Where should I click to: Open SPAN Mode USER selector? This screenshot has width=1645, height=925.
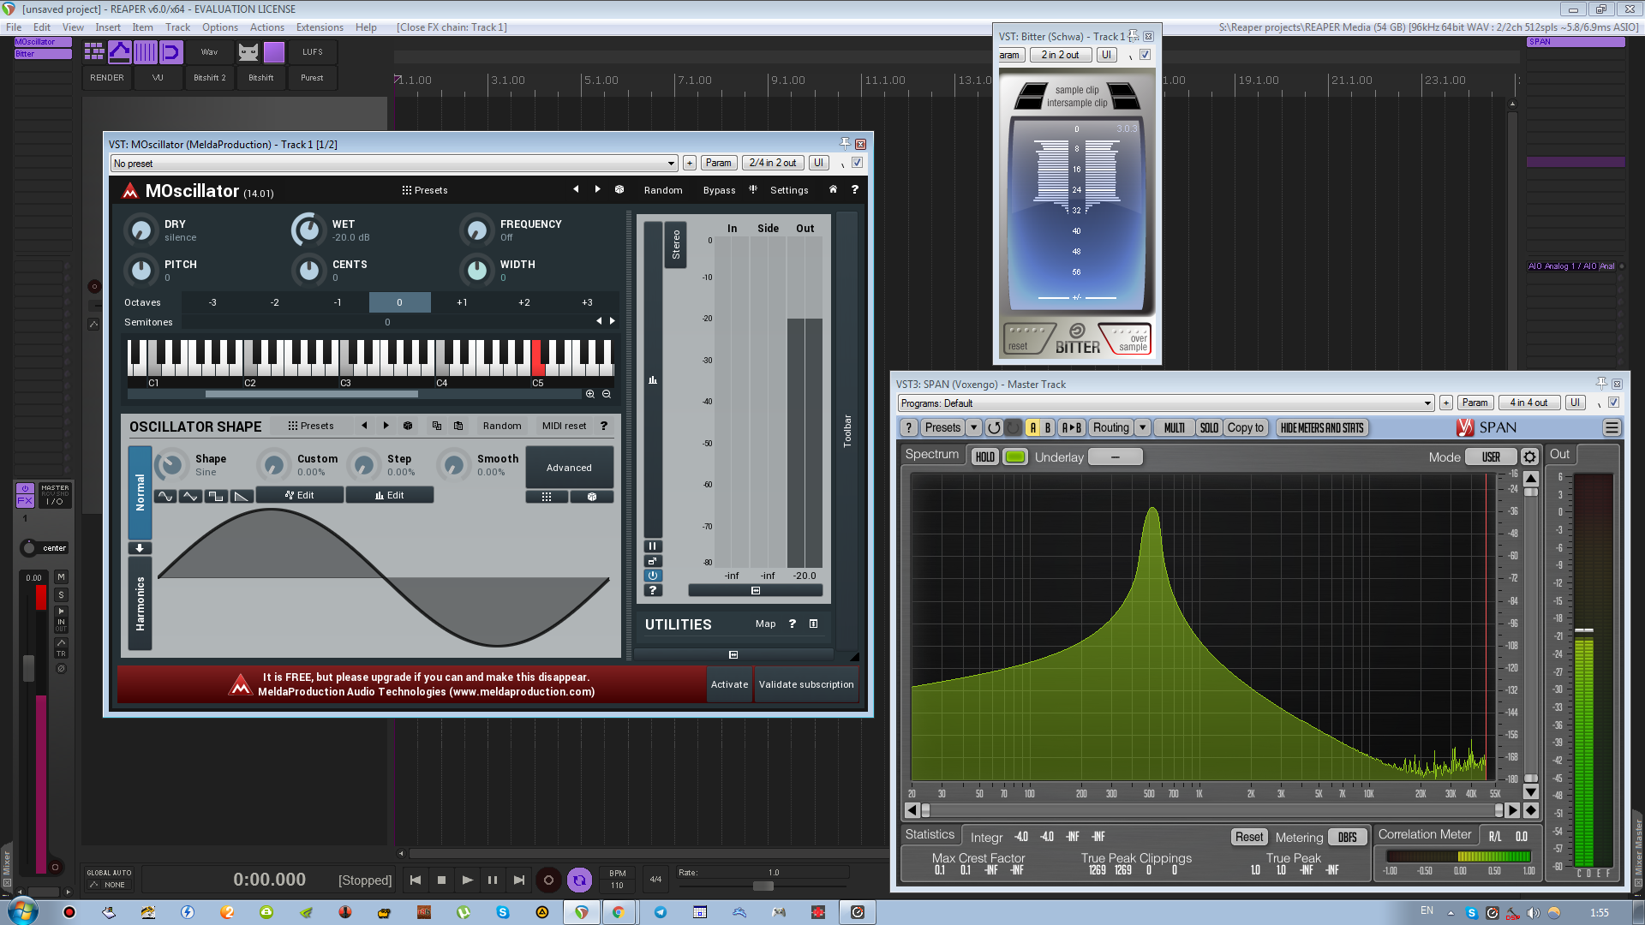point(1491,457)
